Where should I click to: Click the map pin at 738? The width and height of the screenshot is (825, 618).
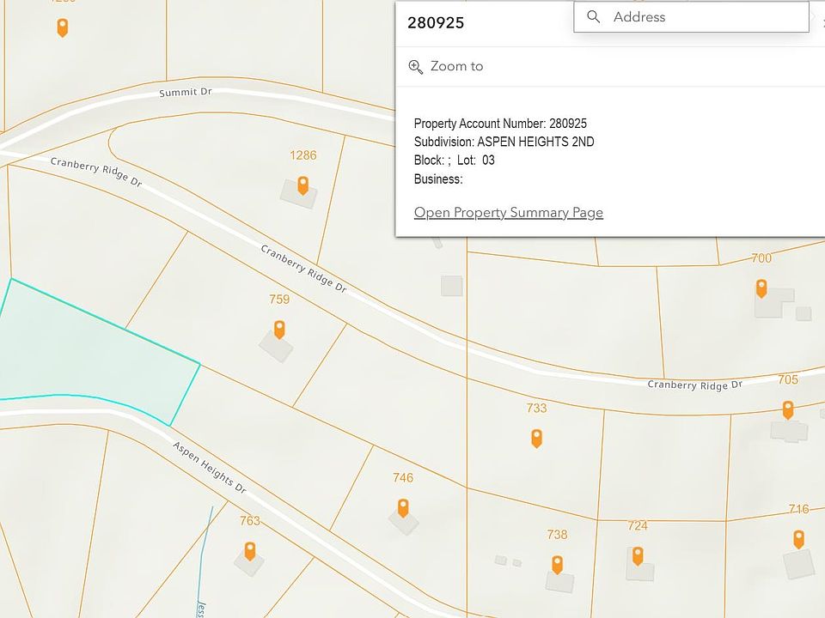pos(557,565)
